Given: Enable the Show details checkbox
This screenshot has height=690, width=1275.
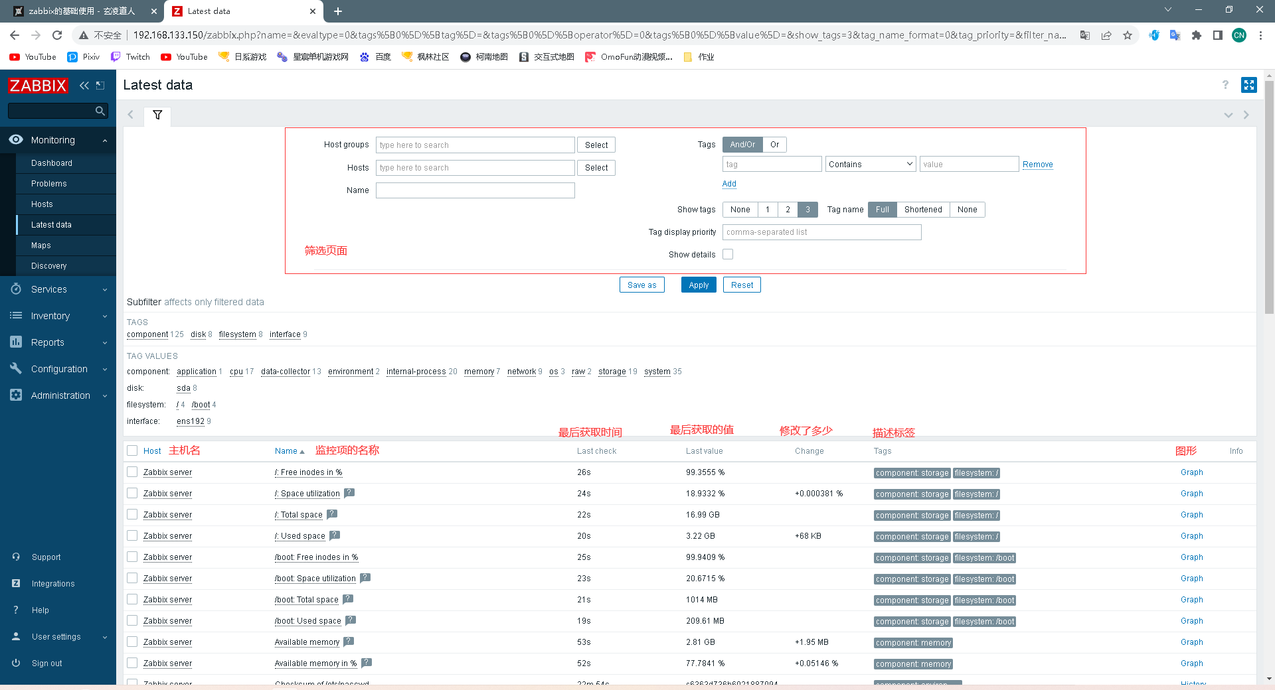Looking at the screenshot, I should pyautogui.click(x=728, y=254).
